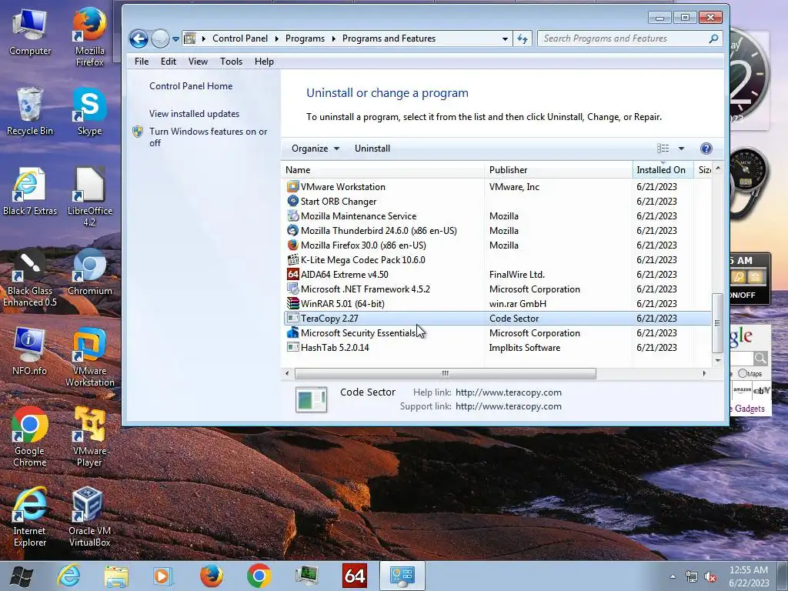Open the Recycle Bin icon
The image size is (788, 591).
tap(30, 112)
